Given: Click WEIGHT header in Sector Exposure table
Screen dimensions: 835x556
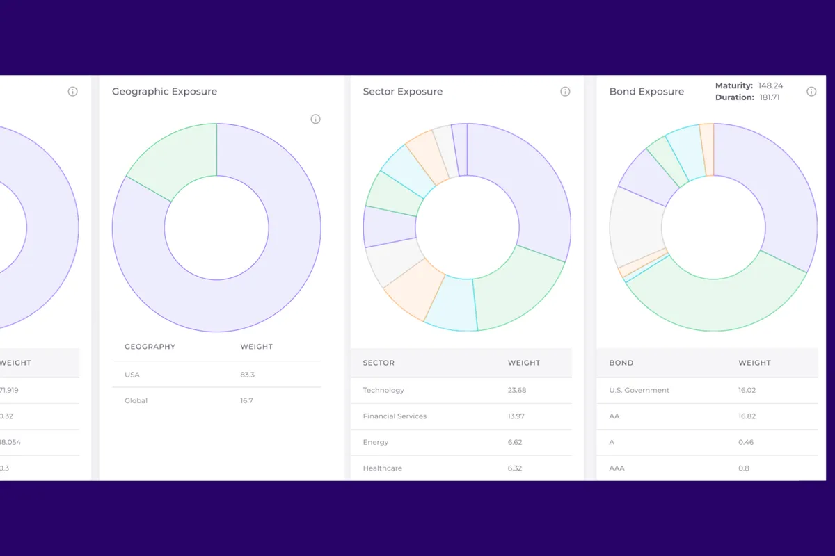Looking at the screenshot, I should [x=523, y=363].
